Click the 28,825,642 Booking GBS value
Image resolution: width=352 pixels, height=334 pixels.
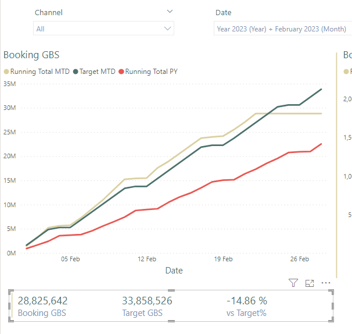coord(42,301)
